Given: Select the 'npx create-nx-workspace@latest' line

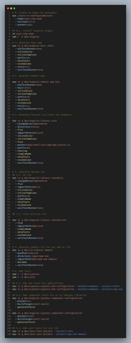Looking at the screenshot, I should click(32, 15).
